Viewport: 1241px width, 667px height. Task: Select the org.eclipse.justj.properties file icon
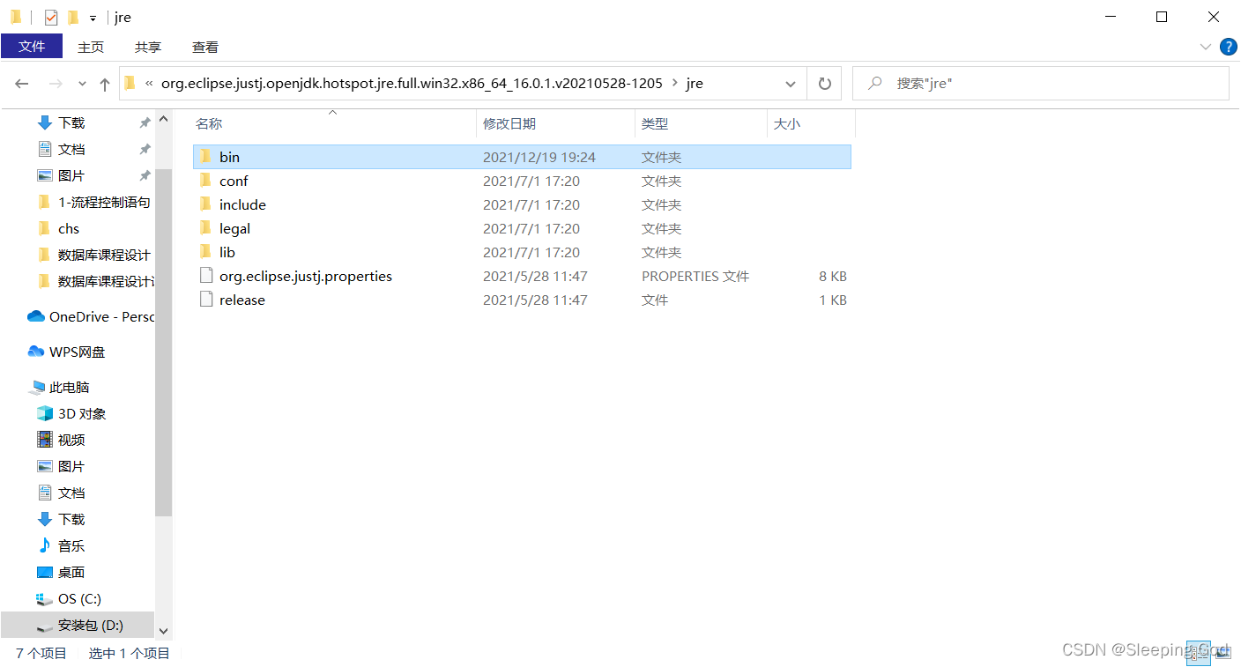[206, 276]
